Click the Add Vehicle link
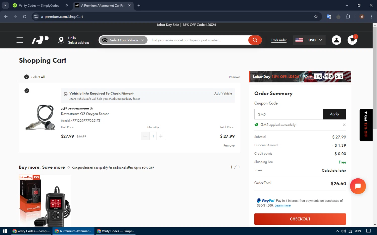The height and width of the screenshot is (235, 377). tap(223, 93)
